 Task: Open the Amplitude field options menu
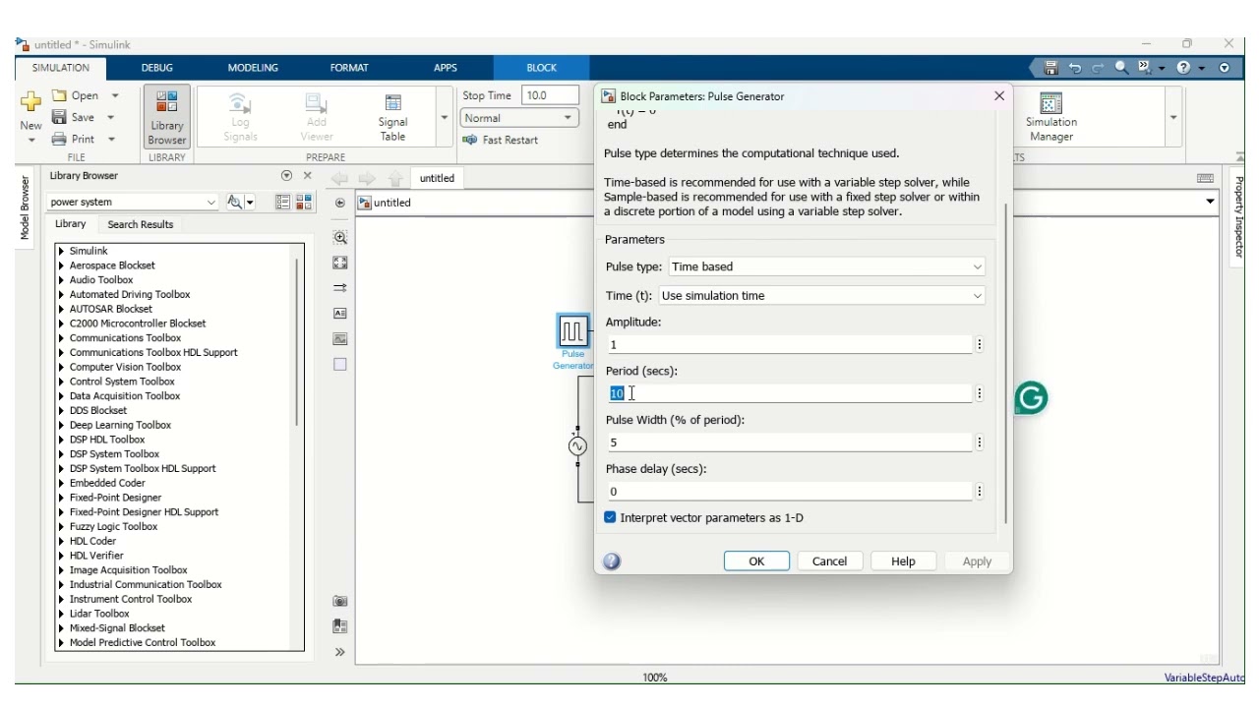[x=980, y=344]
